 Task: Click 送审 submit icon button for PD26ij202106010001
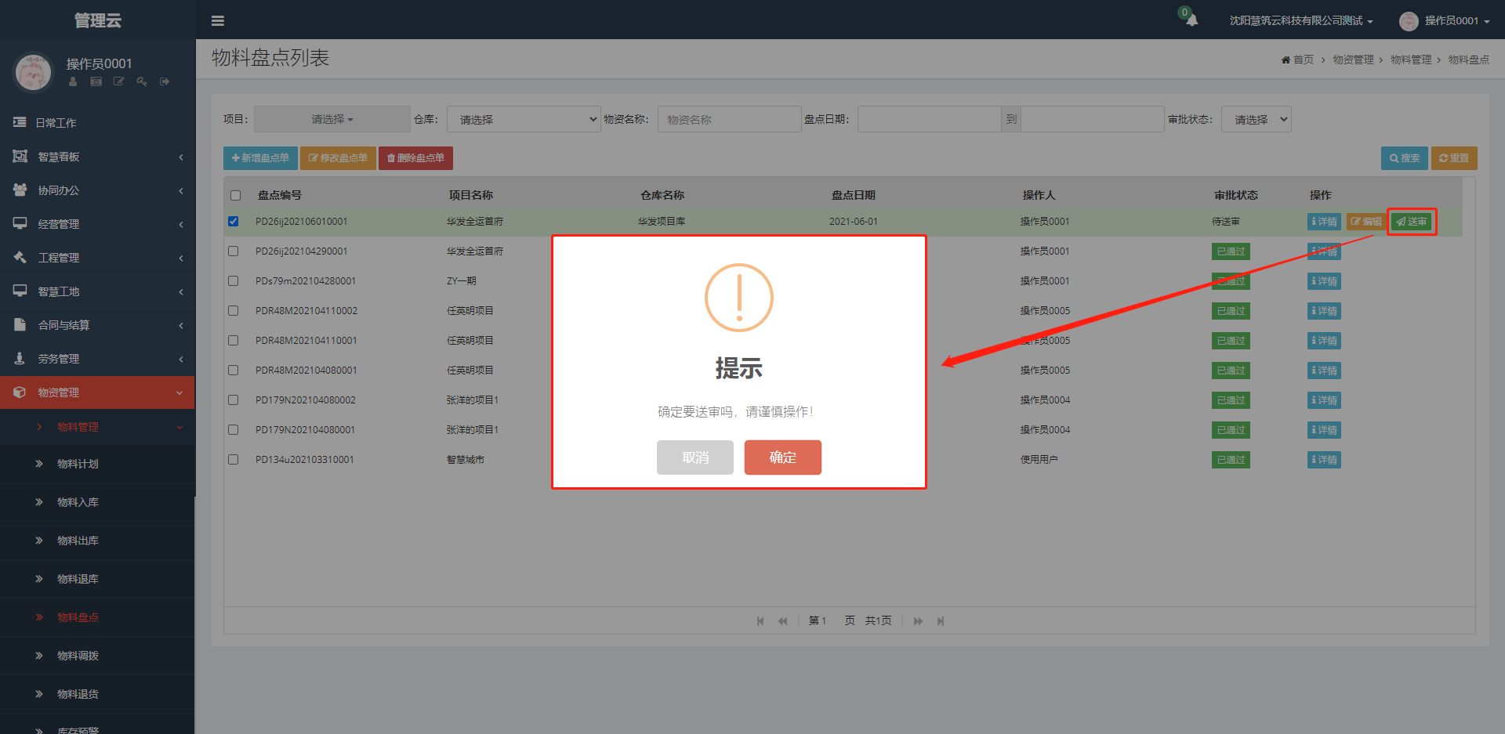(x=1412, y=222)
